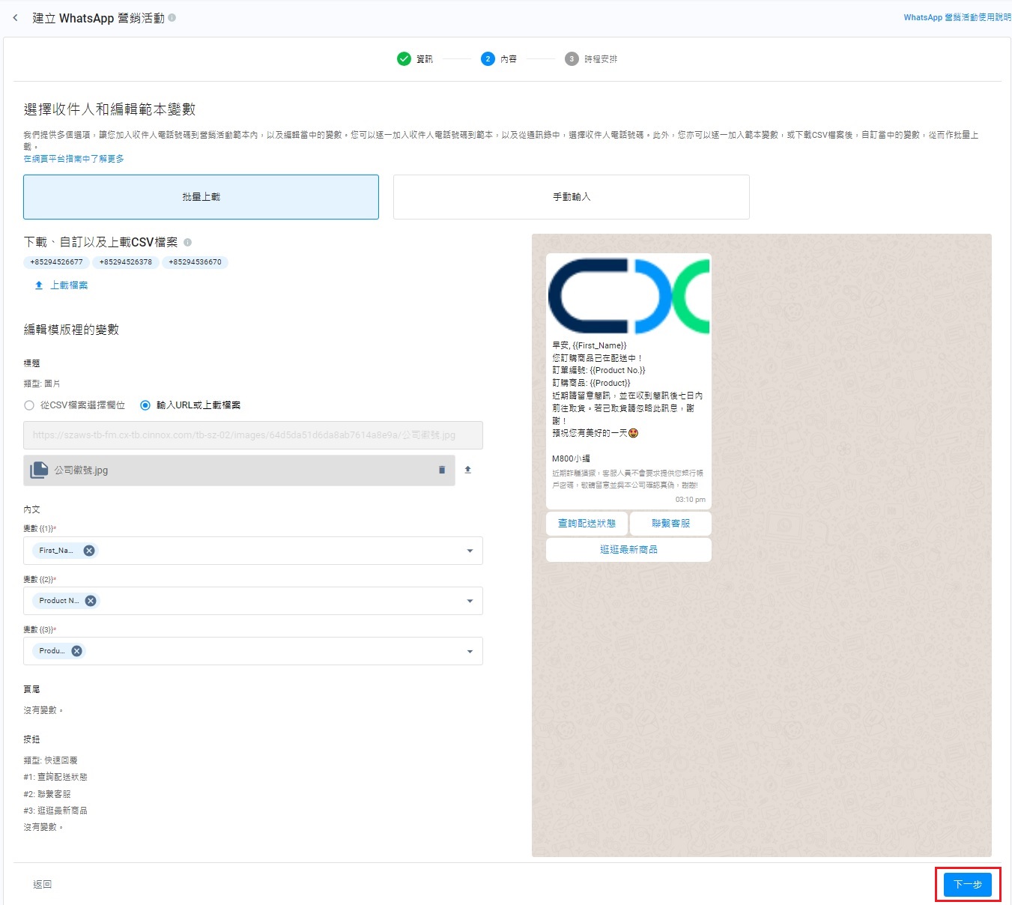The width and height of the screenshot is (1012, 905).
Task: Remove the Produ... variable chip
Action: (x=76, y=651)
